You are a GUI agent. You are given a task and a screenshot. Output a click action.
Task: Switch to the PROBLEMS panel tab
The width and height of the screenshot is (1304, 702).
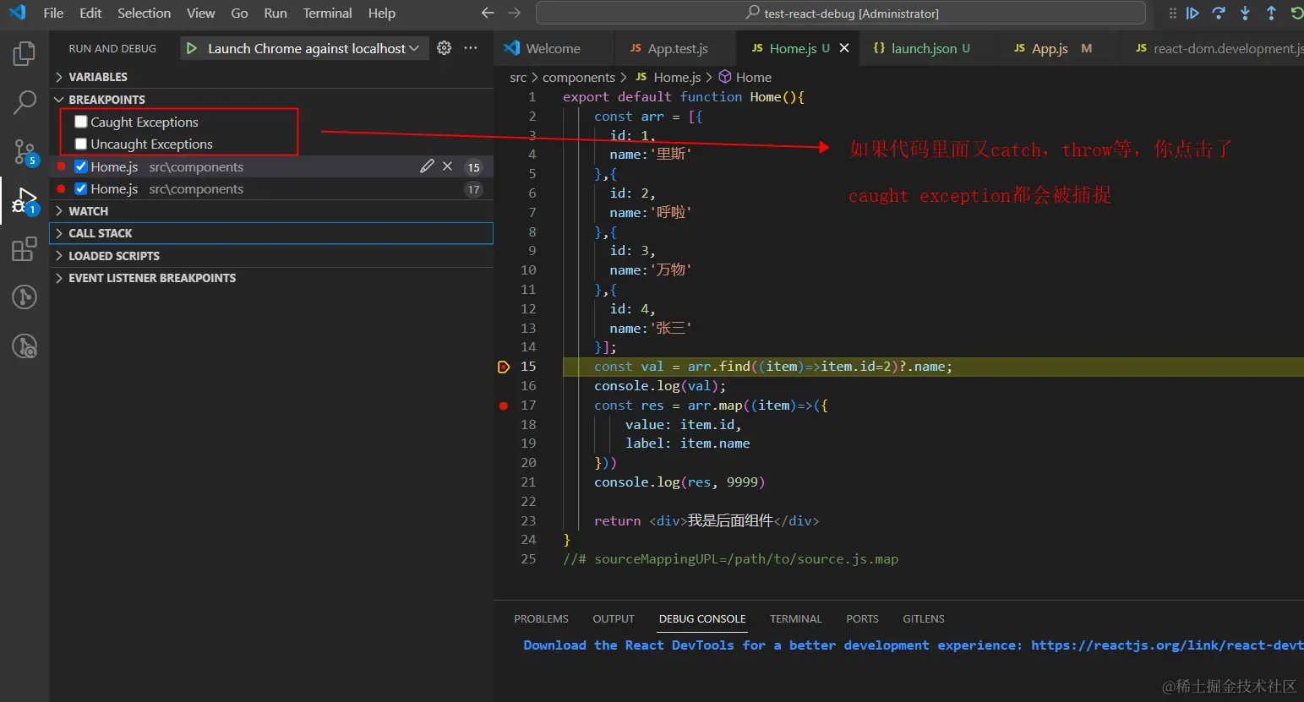(x=541, y=619)
